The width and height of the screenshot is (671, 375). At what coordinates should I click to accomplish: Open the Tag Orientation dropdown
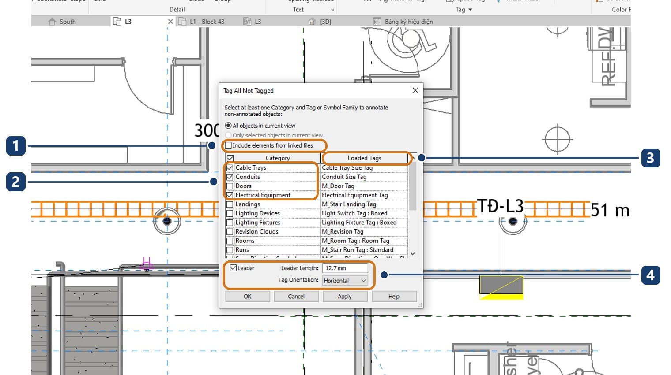[x=345, y=281]
